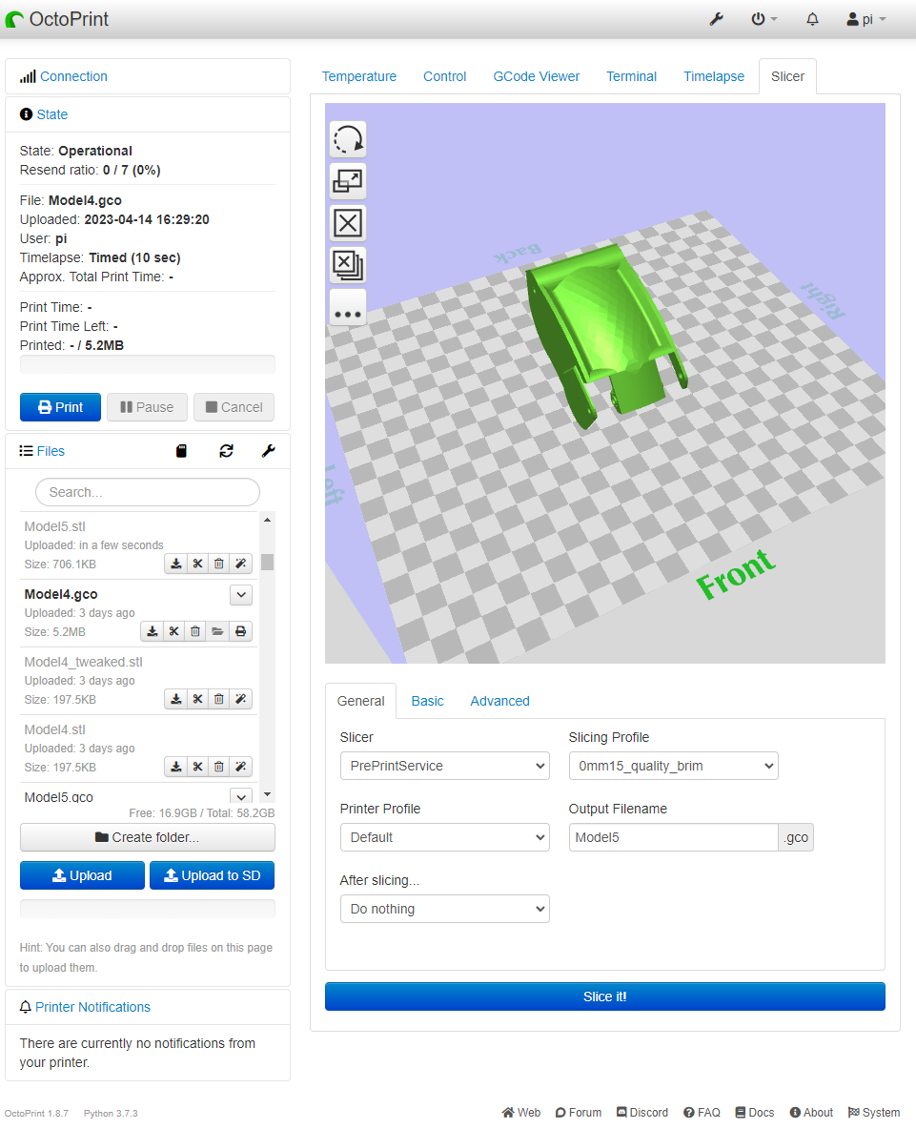Collapse the Files panel heading
This screenshot has height=1129, width=916.
click(x=51, y=451)
